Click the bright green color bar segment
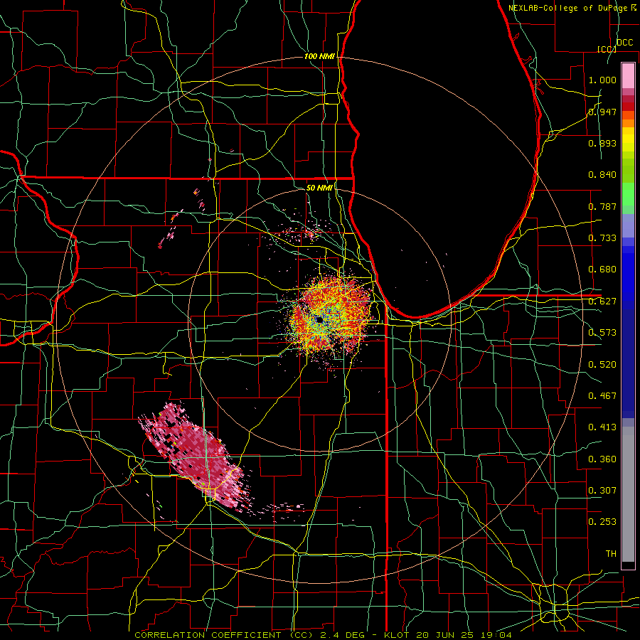This screenshot has height=640, width=640. point(628,194)
